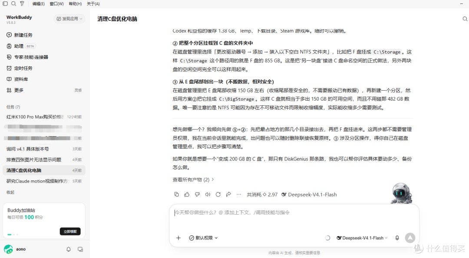Select task 清理C盘优化电脑 in sidebar
The image size is (469, 258).
44,170
